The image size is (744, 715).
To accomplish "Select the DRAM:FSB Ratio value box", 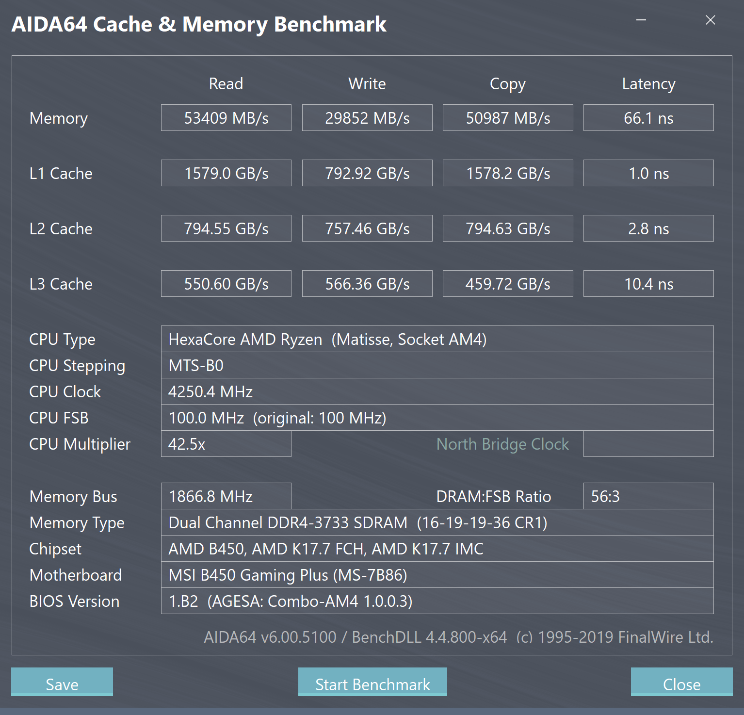I will (648, 496).
